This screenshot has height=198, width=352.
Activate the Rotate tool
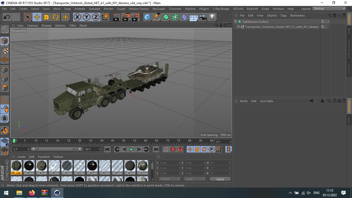pos(56,17)
